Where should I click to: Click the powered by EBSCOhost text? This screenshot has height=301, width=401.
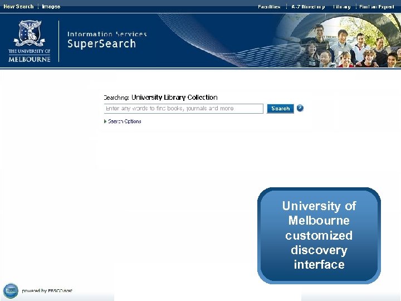tap(47, 291)
